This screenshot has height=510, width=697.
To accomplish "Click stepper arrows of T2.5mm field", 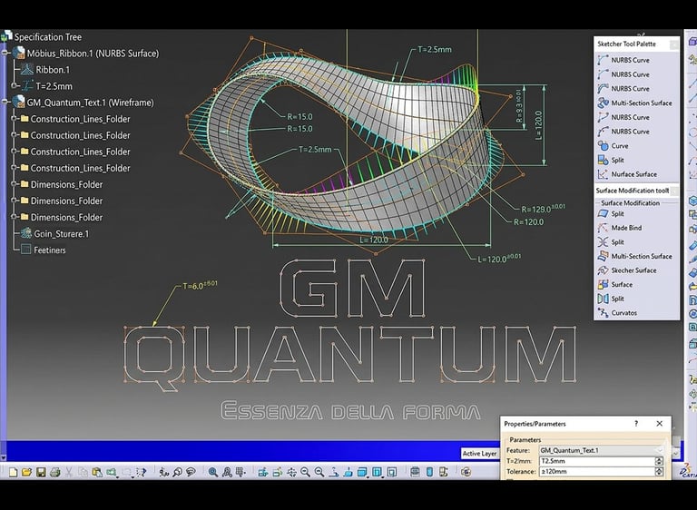I will [x=659, y=461].
